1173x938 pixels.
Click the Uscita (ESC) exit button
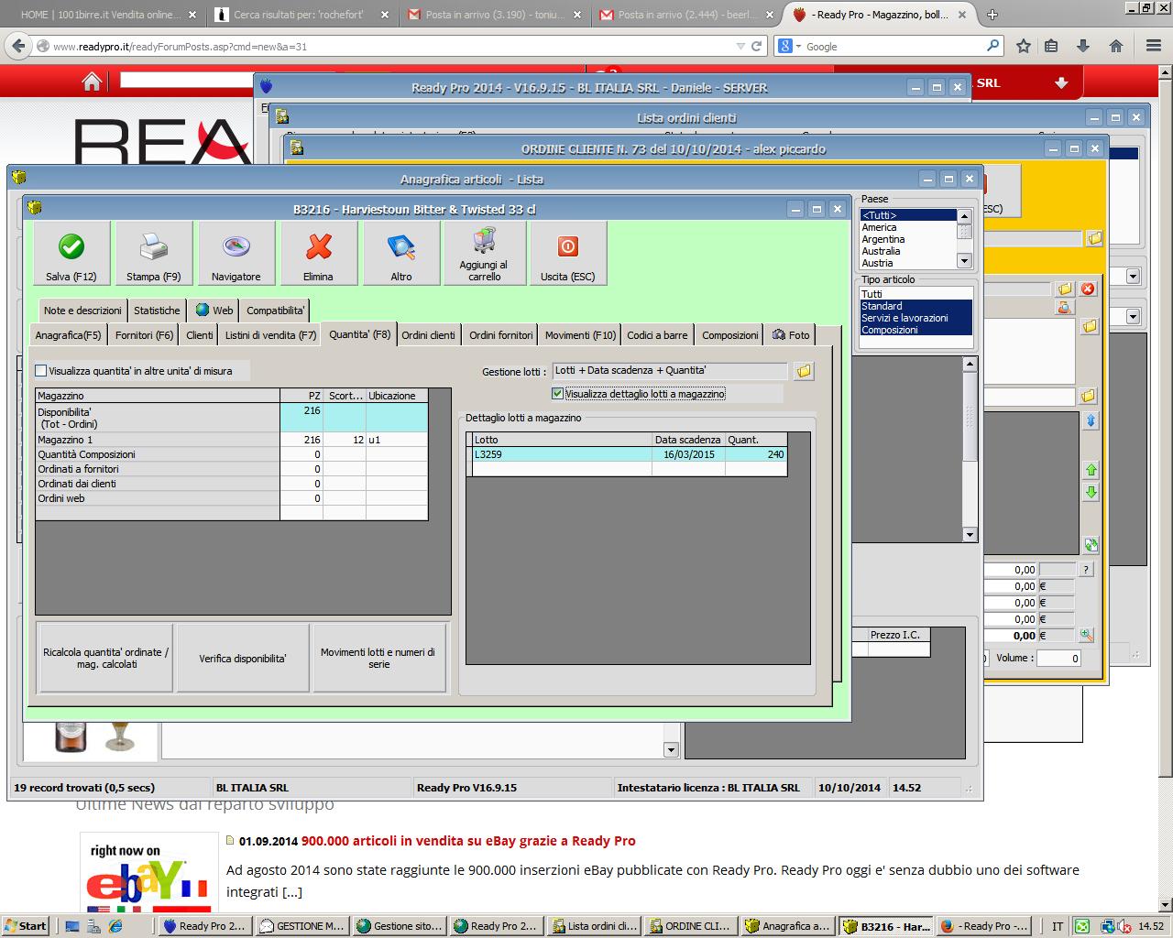coord(568,253)
